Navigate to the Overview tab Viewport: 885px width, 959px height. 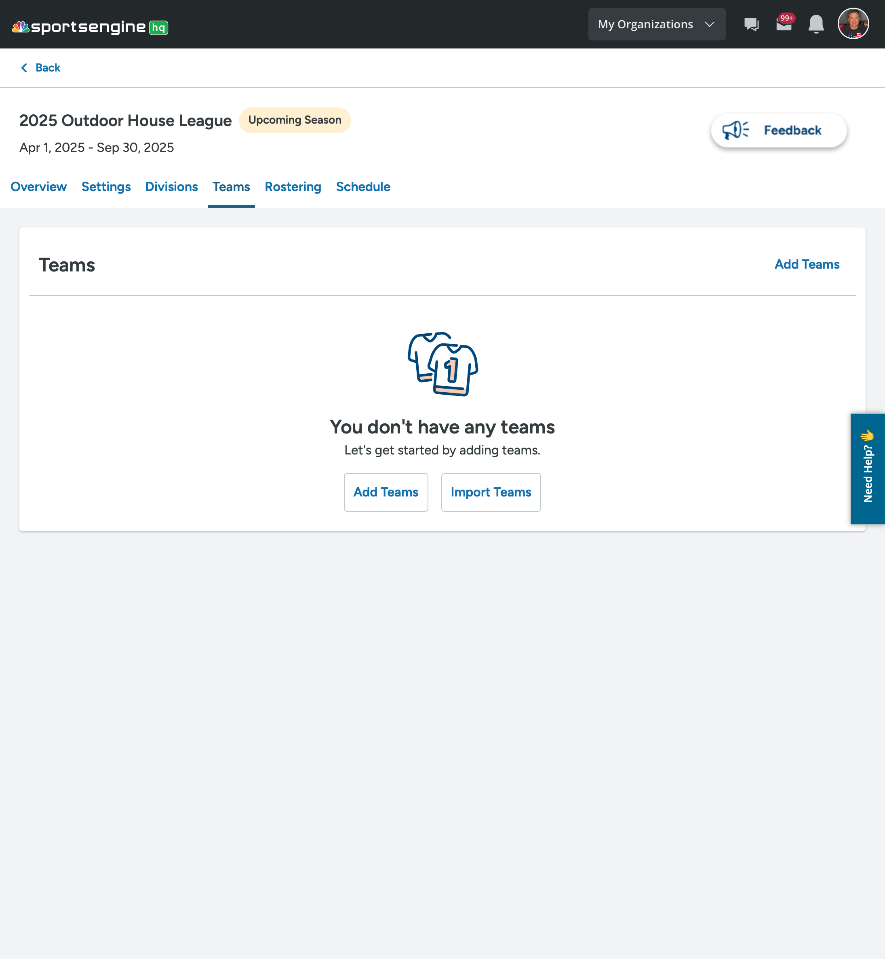tap(38, 186)
